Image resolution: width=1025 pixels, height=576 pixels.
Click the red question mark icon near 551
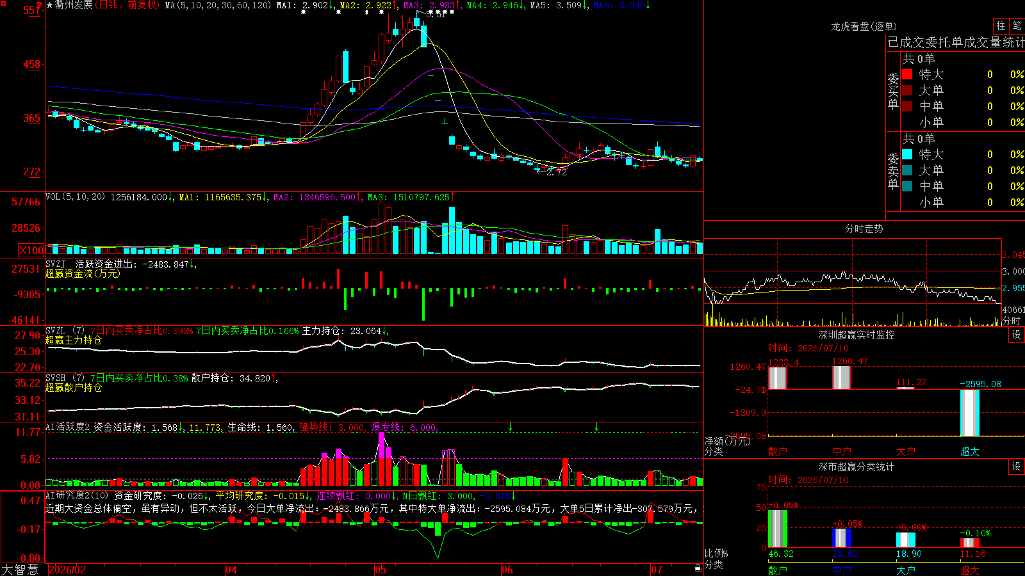pos(39,6)
